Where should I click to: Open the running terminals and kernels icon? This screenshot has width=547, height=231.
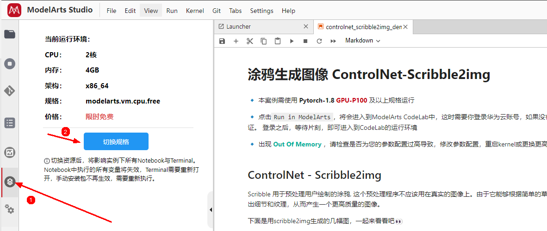tap(9, 64)
